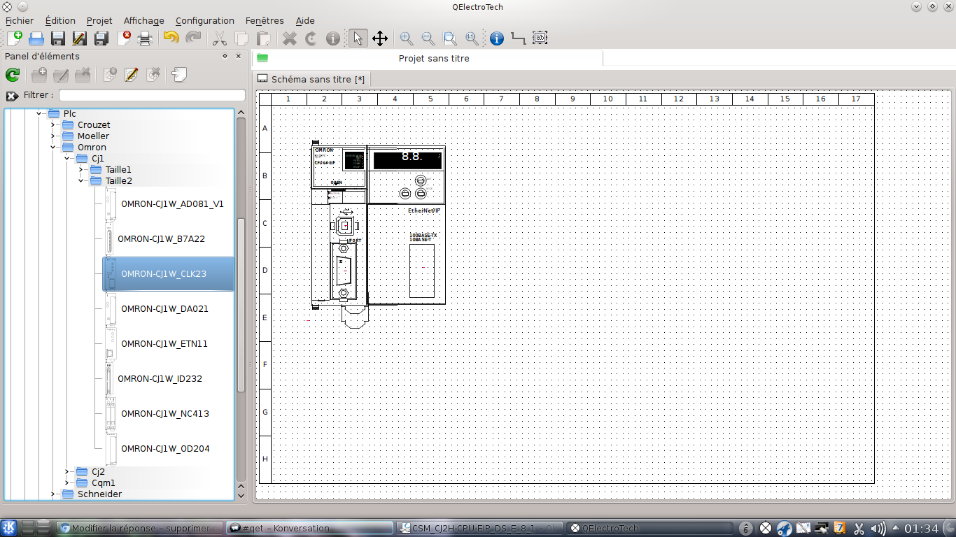956x537 pixels.
Task: Click the elements panel vertical scrollbar
Action: pyautogui.click(x=241, y=306)
